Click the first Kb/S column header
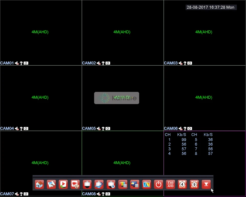This screenshot has height=197, width=246. point(182,135)
